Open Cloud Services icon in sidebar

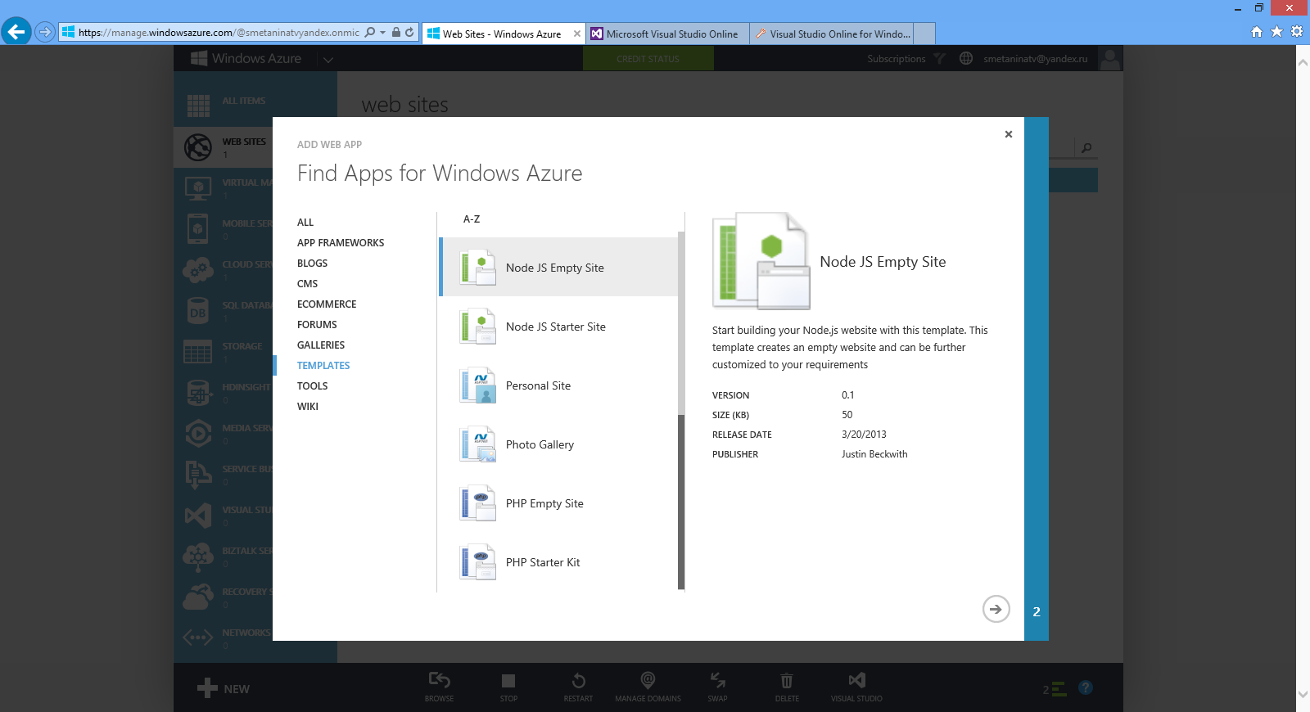coord(198,269)
